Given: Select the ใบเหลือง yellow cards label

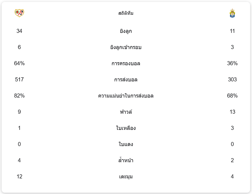Looking at the screenshot, I should click(x=126, y=128).
